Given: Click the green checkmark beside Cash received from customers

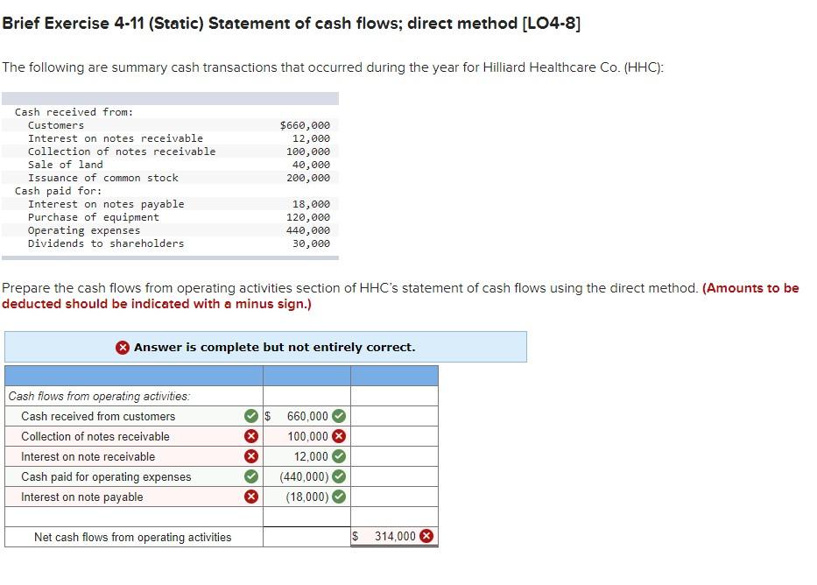Looking at the screenshot, I should click(x=251, y=416).
